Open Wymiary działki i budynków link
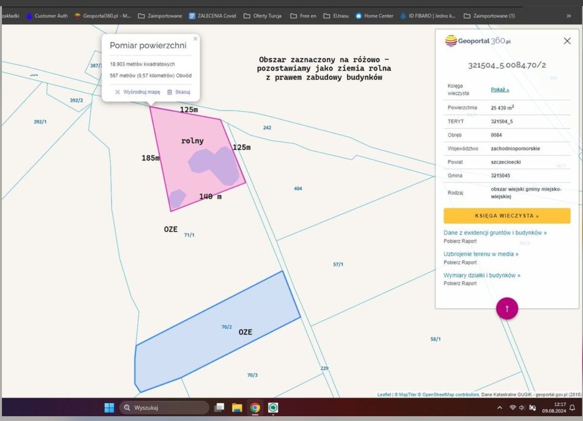This screenshot has width=583, height=421. tap(482, 275)
